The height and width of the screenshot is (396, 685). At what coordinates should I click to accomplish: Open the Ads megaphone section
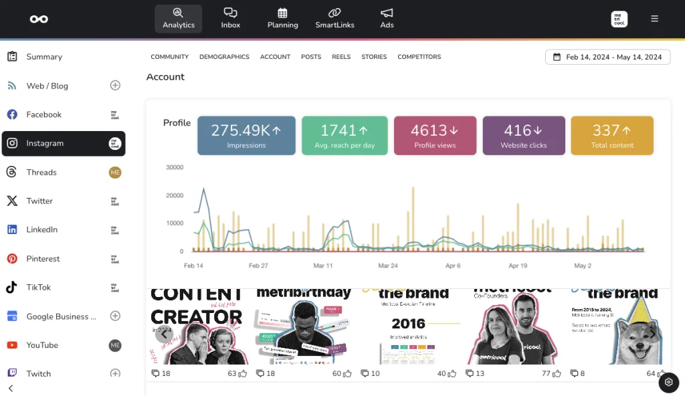[387, 19]
